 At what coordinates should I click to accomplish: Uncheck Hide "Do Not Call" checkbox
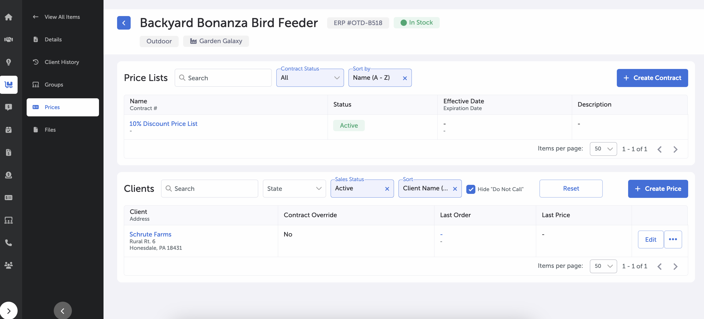471,189
